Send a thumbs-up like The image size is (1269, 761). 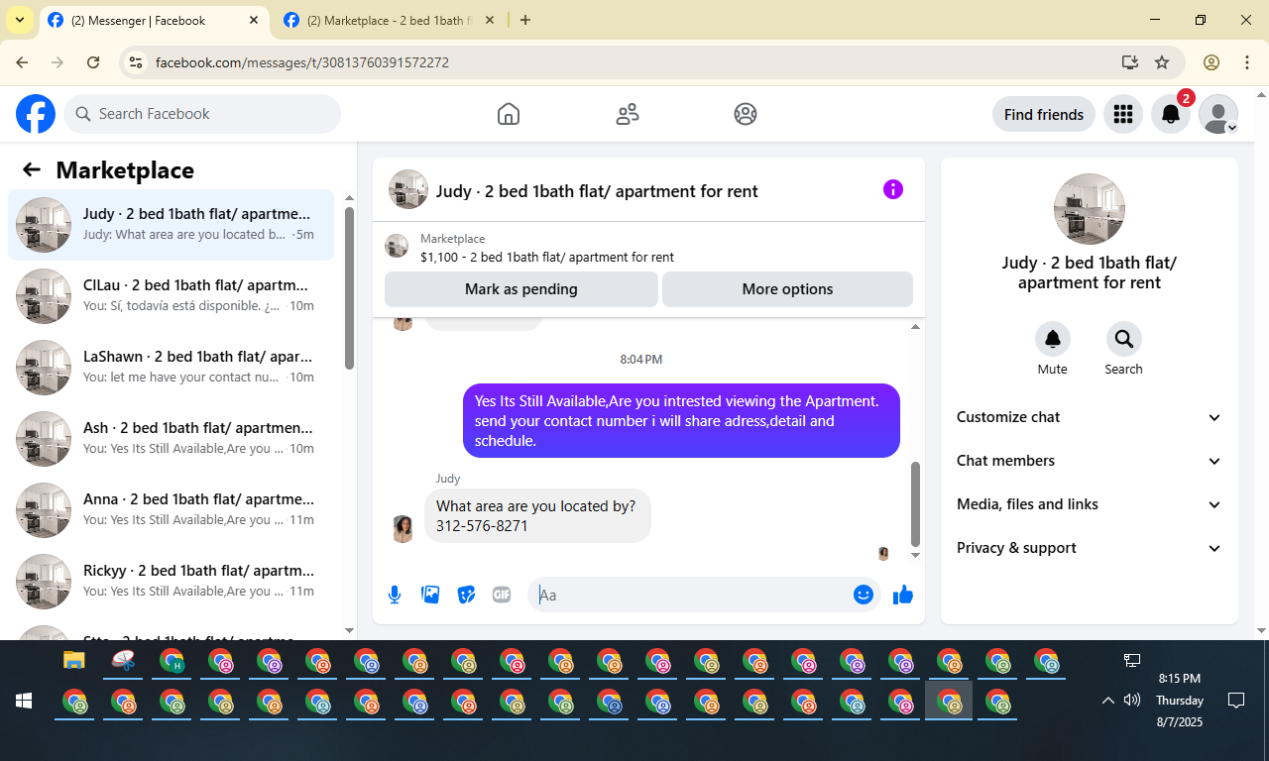(x=903, y=595)
